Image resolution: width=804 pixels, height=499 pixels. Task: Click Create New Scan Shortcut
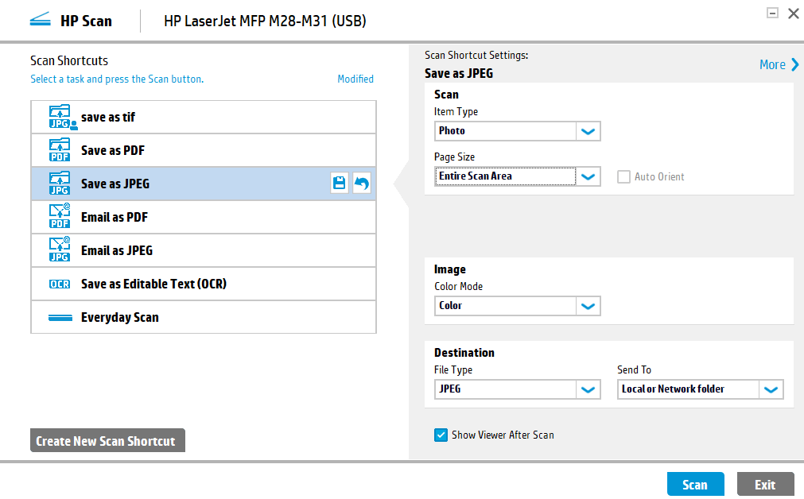coord(107,440)
